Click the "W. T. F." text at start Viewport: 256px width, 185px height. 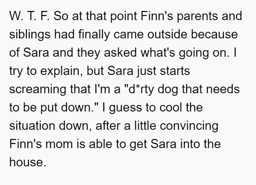[29, 16]
